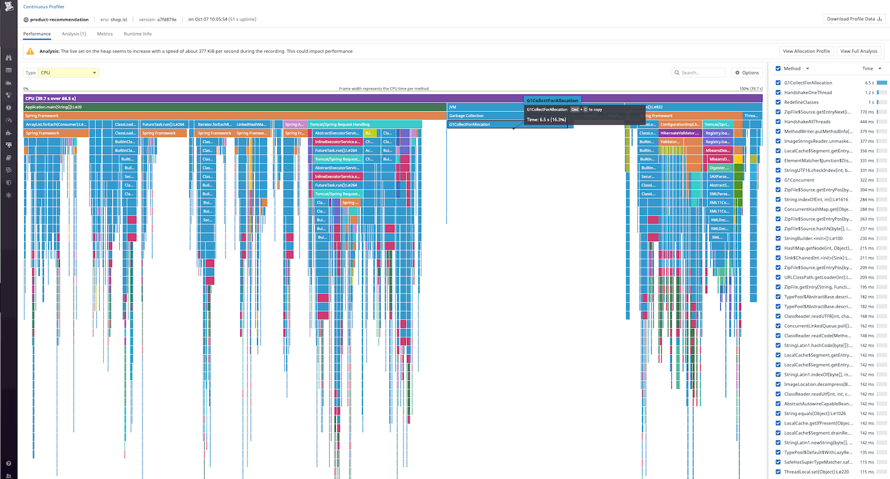890x479 pixels.
Task: Uncheck the G1CollectForAllocation method checkbox
Action: pyautogui.click(x=778, y=82)
